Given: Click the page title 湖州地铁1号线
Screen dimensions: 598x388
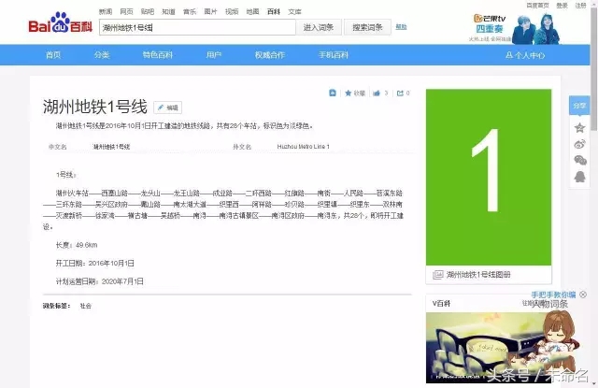Looking at the screenshot, I should (95, 107).
